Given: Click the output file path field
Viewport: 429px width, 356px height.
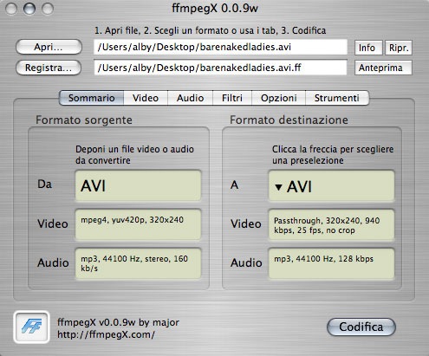Looking at the screenshot, I should coord(220,68).
